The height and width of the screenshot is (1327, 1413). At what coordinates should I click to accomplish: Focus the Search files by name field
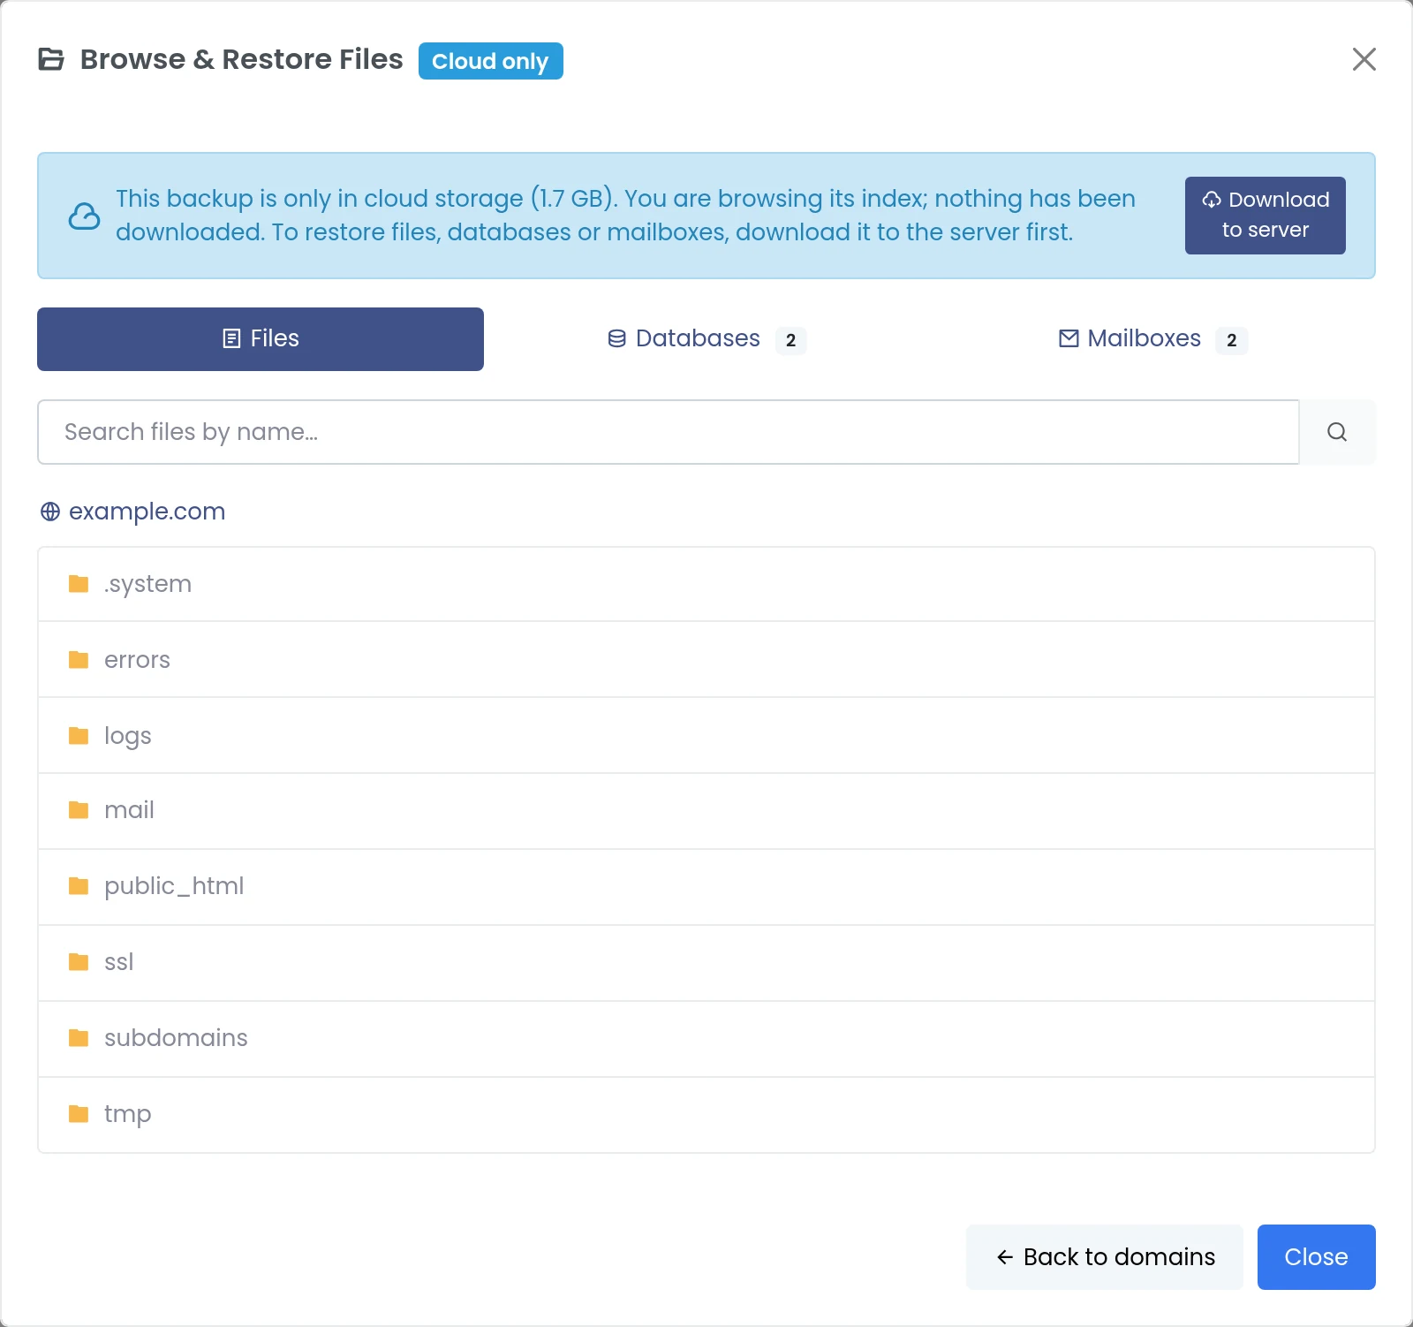click(x=669, y=432)
